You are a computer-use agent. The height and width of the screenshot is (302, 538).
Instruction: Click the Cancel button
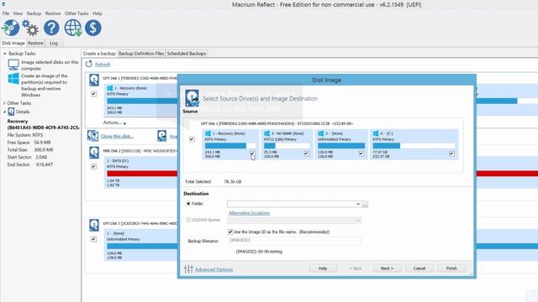point(419,268)
